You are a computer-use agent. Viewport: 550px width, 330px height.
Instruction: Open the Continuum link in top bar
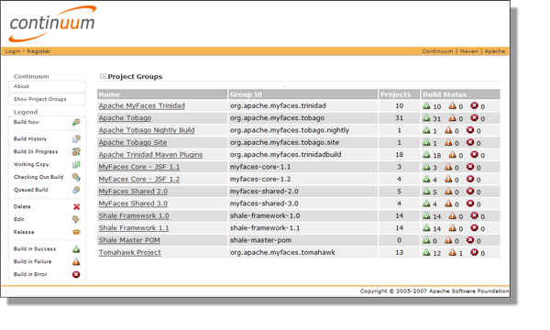(437, 51)
